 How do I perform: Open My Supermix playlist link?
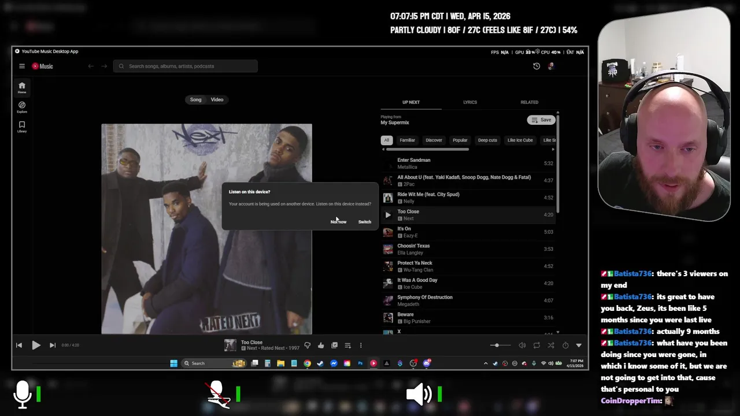[x=395, y=122]
